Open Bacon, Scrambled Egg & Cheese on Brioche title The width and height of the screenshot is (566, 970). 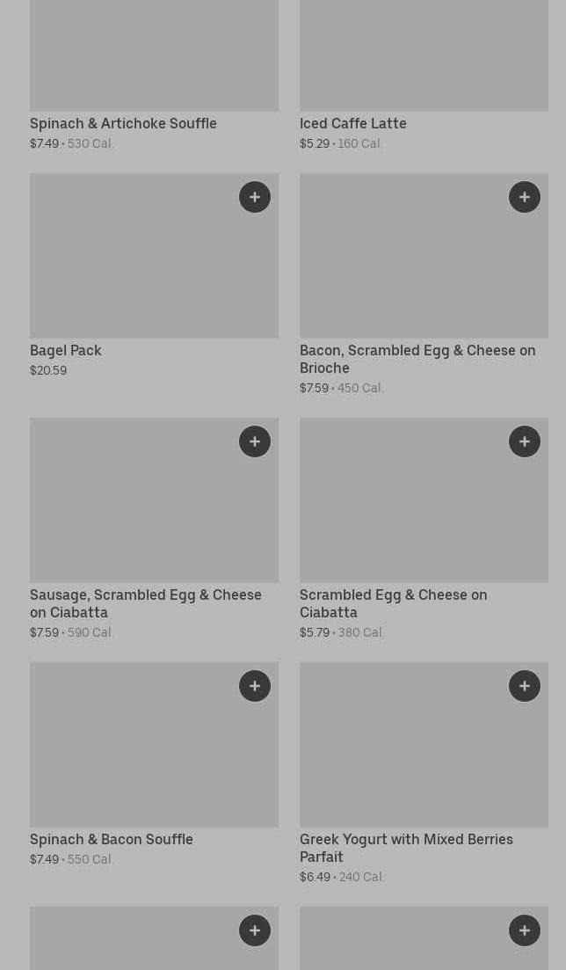(417, 359)
